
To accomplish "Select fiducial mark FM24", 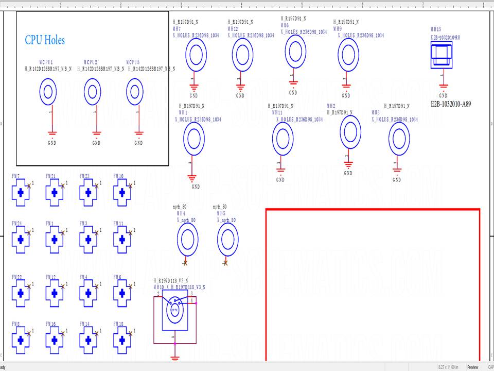I will coord(21,240).
